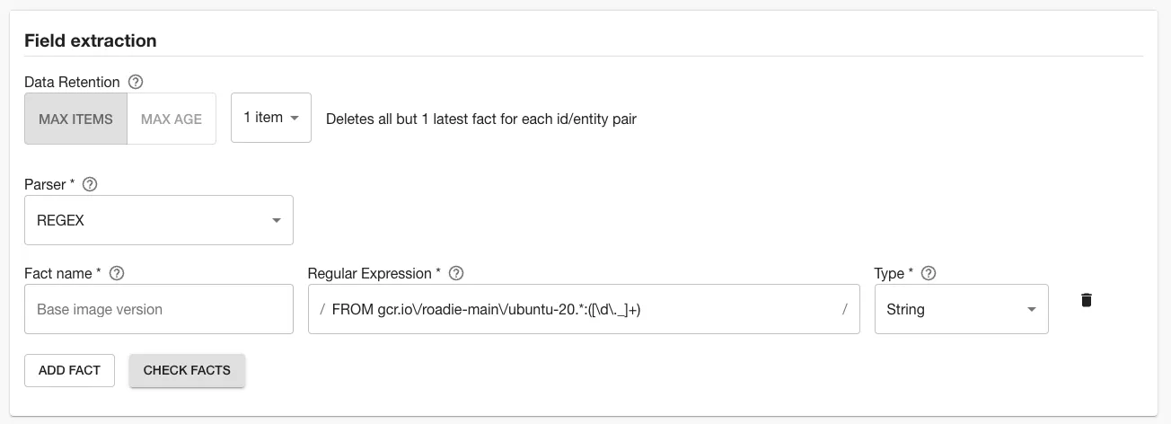Click into the Regular Expression text box
Screen dimensions: 1171x424
(x=584, y=309)
